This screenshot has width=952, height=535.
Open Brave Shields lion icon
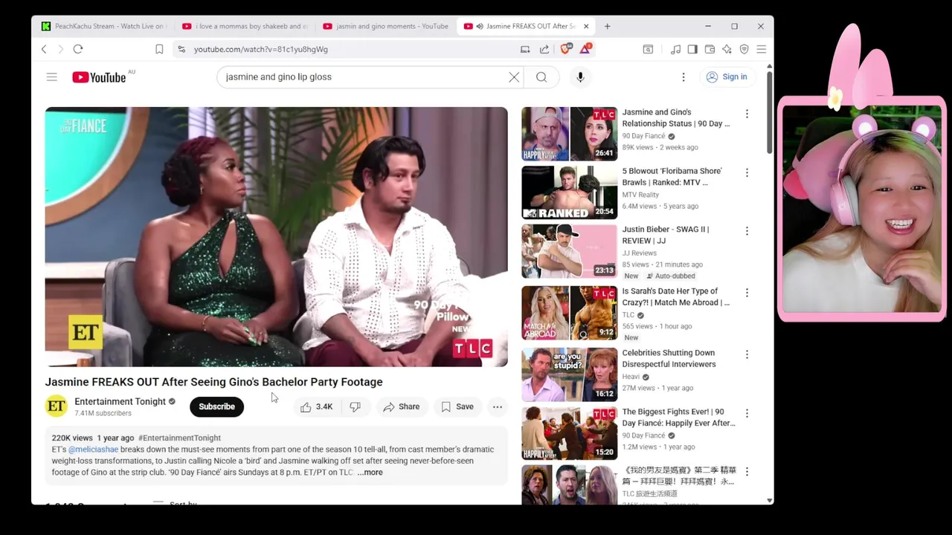point(565,49)
